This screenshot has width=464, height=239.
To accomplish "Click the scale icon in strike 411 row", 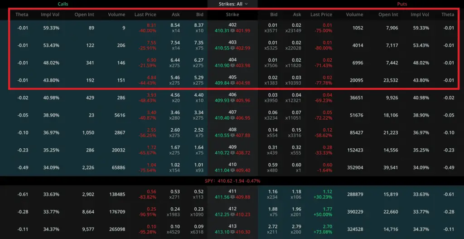I will tap(232, 197).
